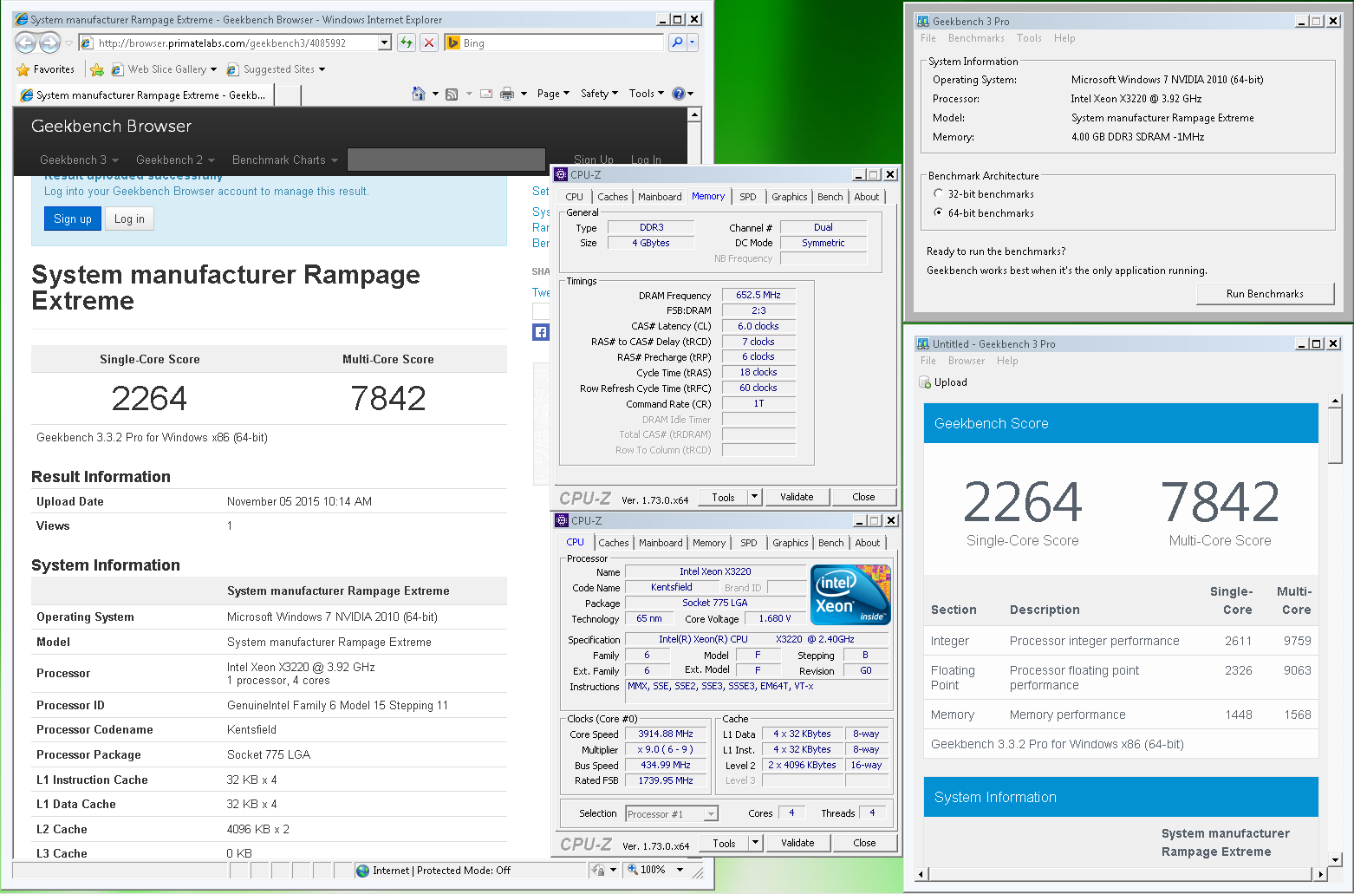The height and width of the screenshot is (894, 1354).
Task: Click the Bing search magnifier button
Action: click(x=677, y=42)
